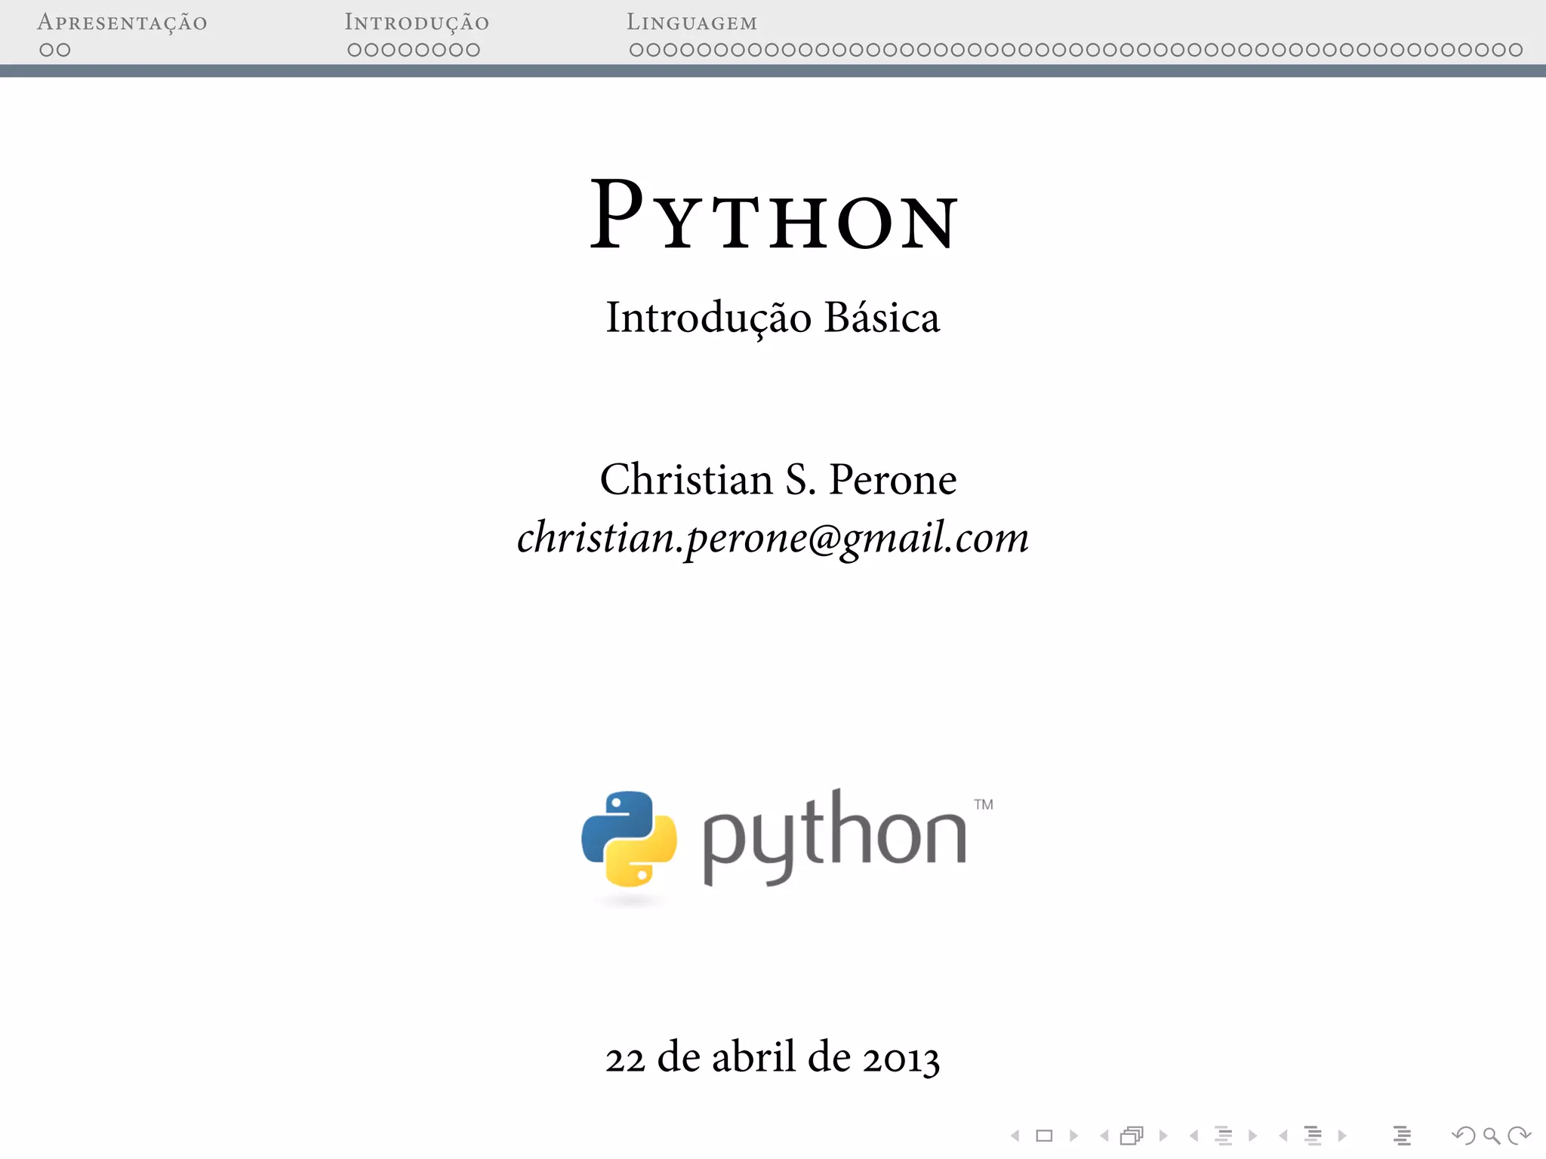This screenshot has height=1159, width=1546.
Task: Click the next slide arrow
Action: [x=1073, y=1136]
